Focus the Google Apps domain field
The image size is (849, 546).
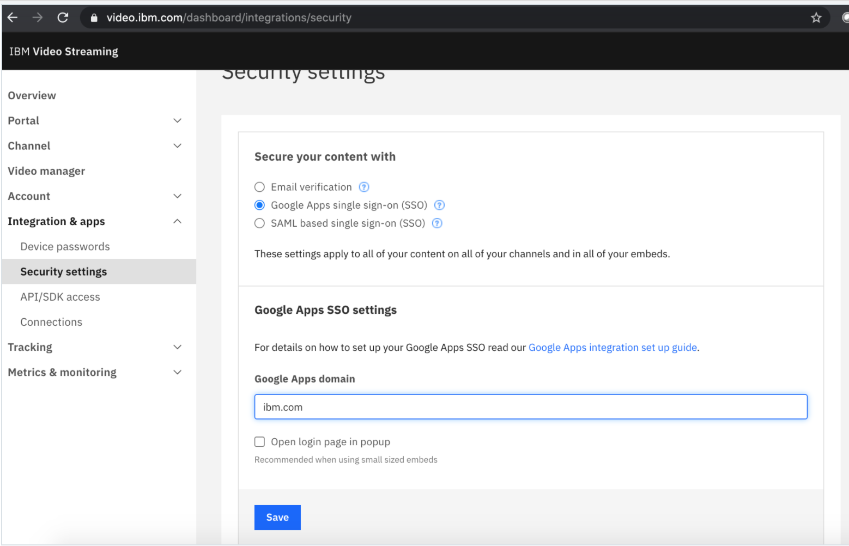tap(531, 407)
